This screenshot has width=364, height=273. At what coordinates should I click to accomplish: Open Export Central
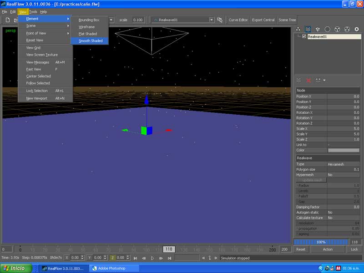[263, 20]
